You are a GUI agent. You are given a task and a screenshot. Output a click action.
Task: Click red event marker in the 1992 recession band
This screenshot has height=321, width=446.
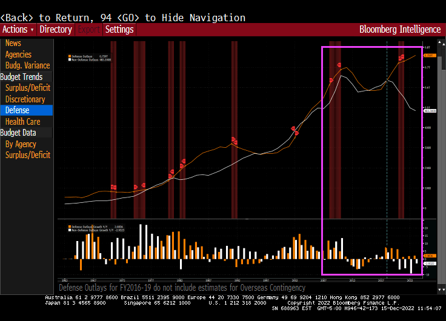pyautogui.click(x=234, y=140)
